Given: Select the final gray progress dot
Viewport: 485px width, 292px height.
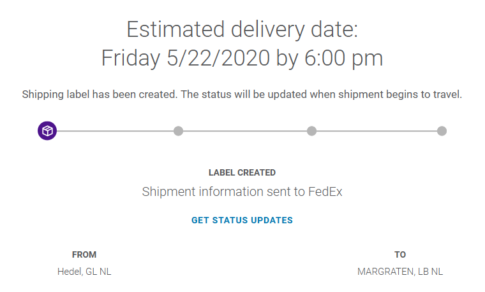Looking at the screenshot, I should tap(442, 131).
